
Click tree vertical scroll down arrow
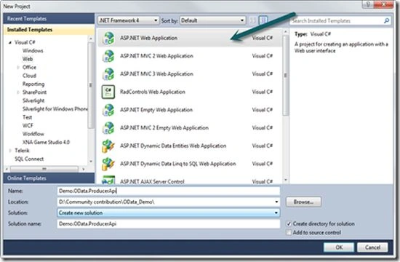91,162
